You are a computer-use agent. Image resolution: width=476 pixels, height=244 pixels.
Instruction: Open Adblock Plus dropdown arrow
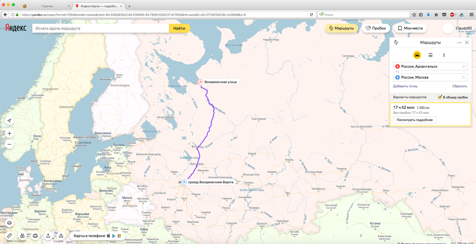point(456,15)
